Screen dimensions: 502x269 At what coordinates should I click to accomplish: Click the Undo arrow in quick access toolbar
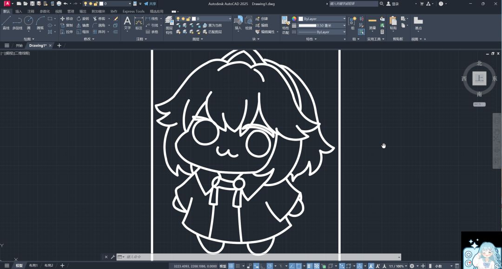point(66,4)
